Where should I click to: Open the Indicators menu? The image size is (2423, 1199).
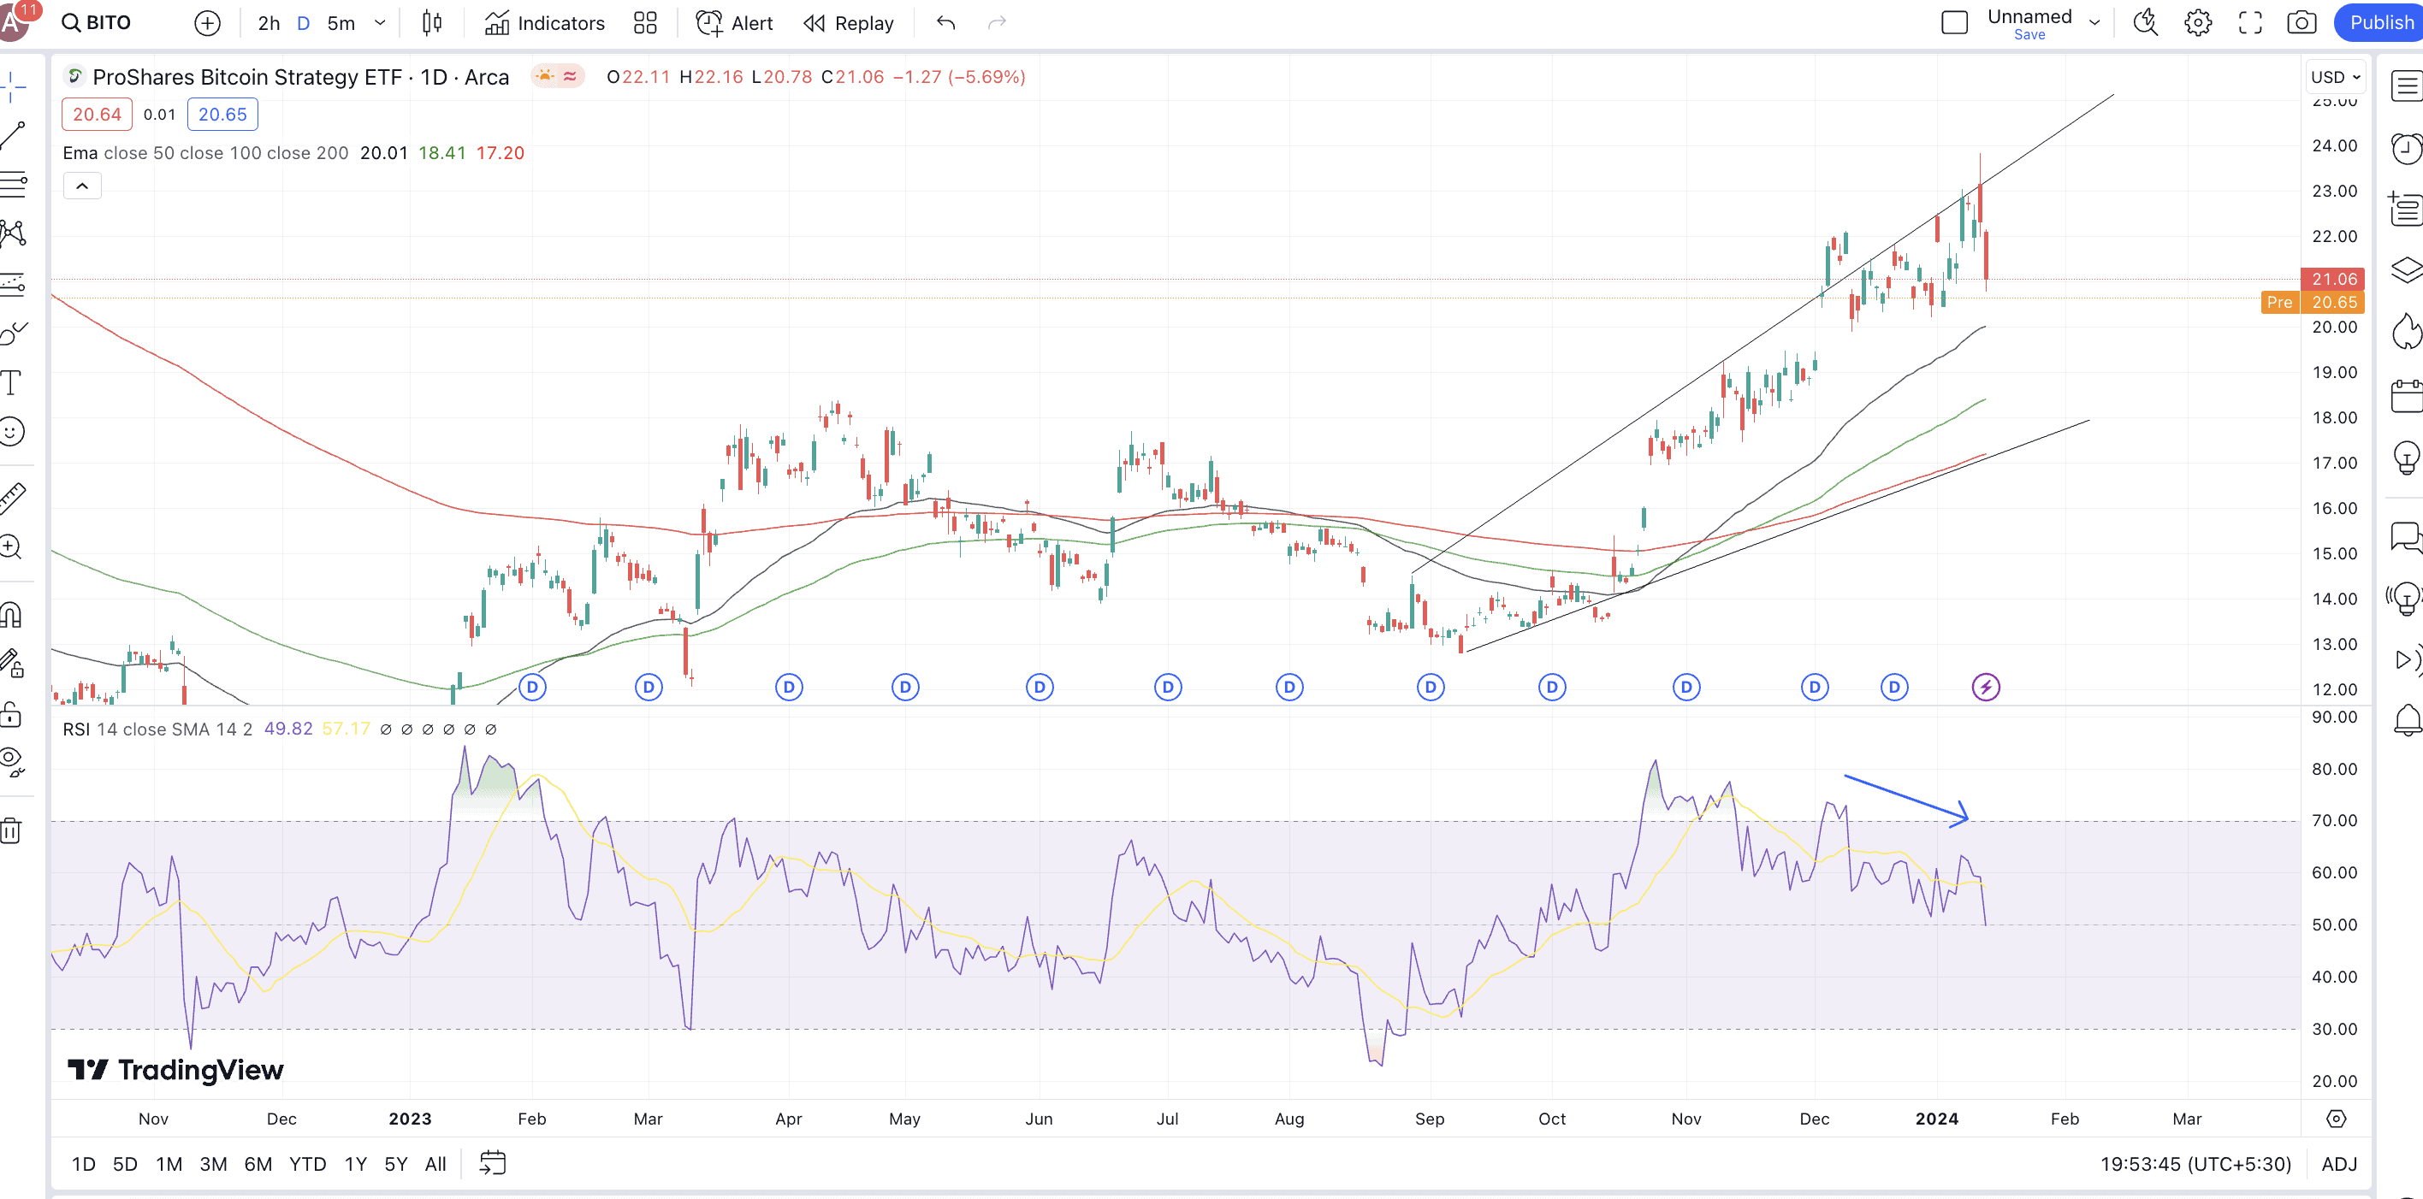coord(545,22)
